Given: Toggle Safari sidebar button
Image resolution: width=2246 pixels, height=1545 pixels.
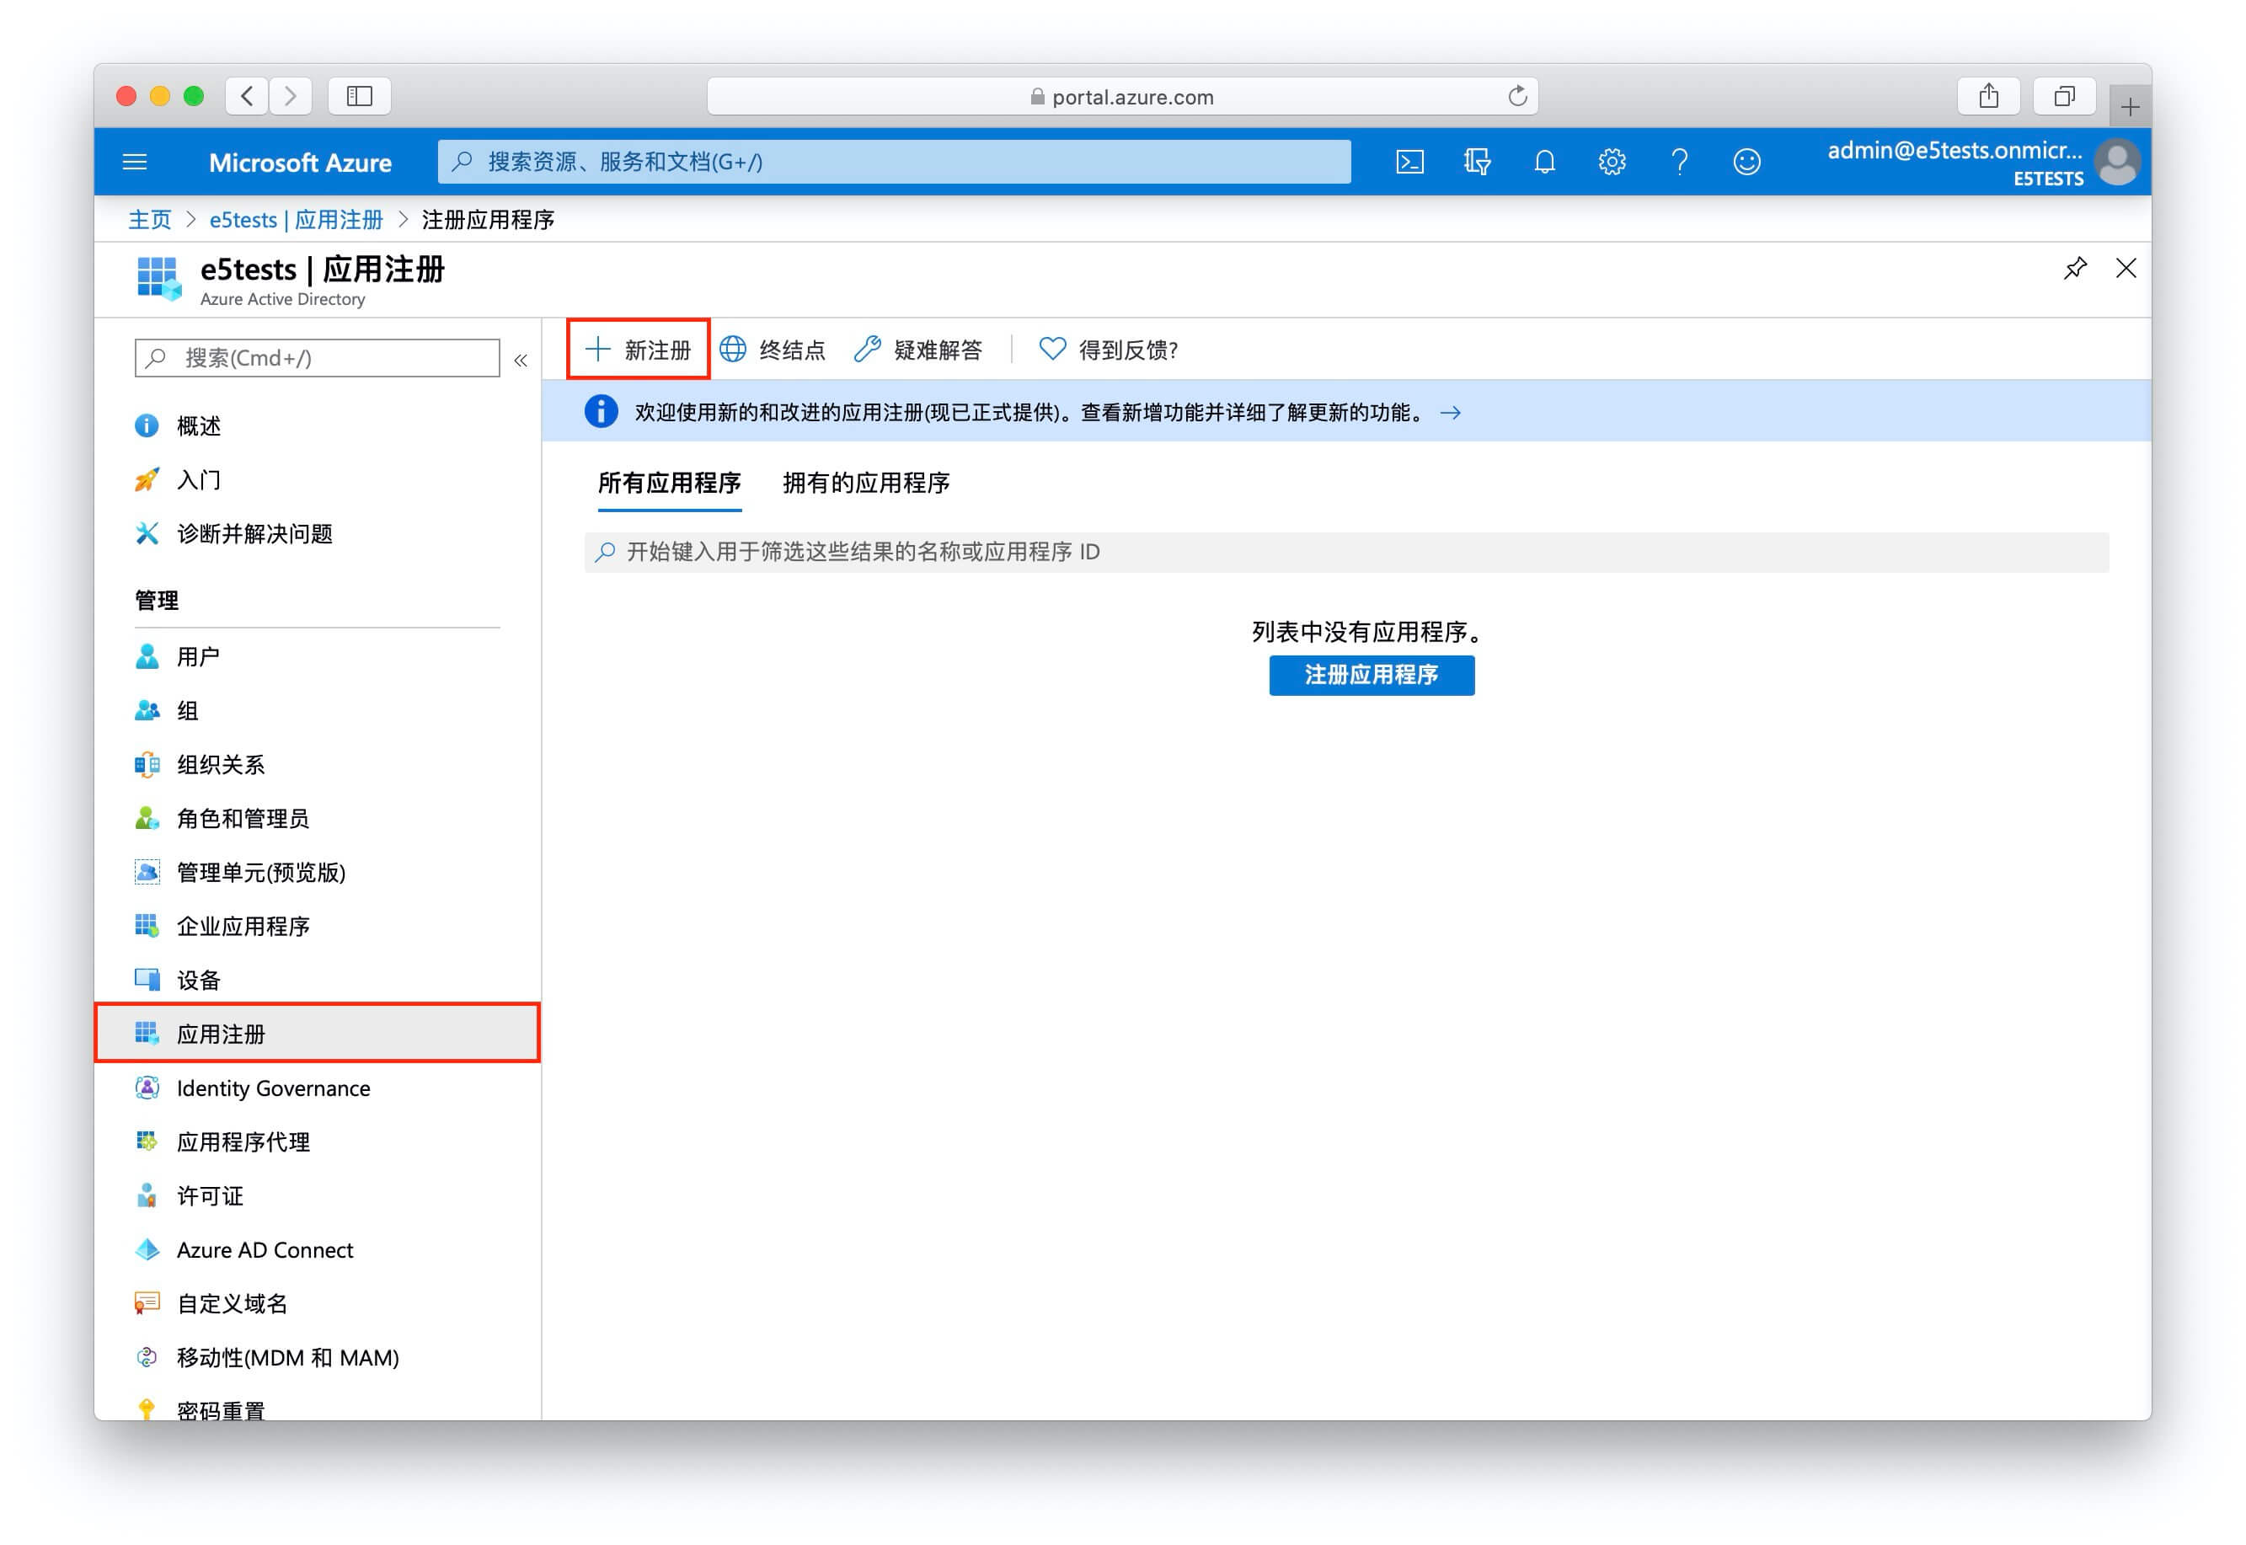Looking at the screenshot, I should point(359,96).
